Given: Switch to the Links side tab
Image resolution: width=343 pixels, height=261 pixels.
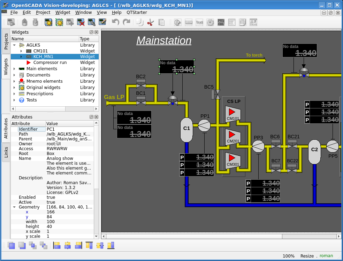Looking at the screenshot, I should pyautogui.click(x=6, y=152).
